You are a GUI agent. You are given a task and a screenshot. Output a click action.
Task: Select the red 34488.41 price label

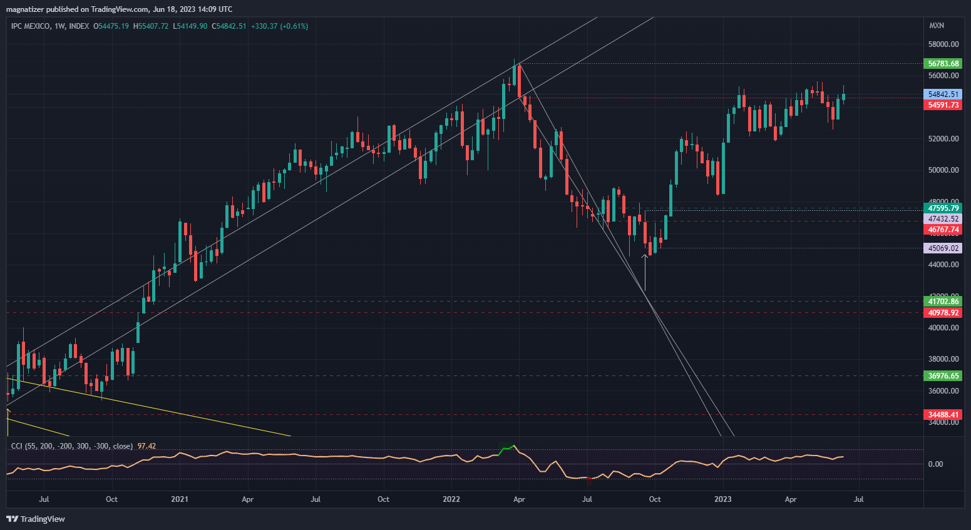click(x=943, y=415)
